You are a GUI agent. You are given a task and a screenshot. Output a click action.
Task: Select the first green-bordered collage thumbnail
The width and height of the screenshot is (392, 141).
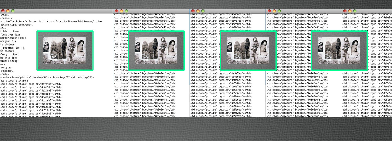click(x=65, y=50)
